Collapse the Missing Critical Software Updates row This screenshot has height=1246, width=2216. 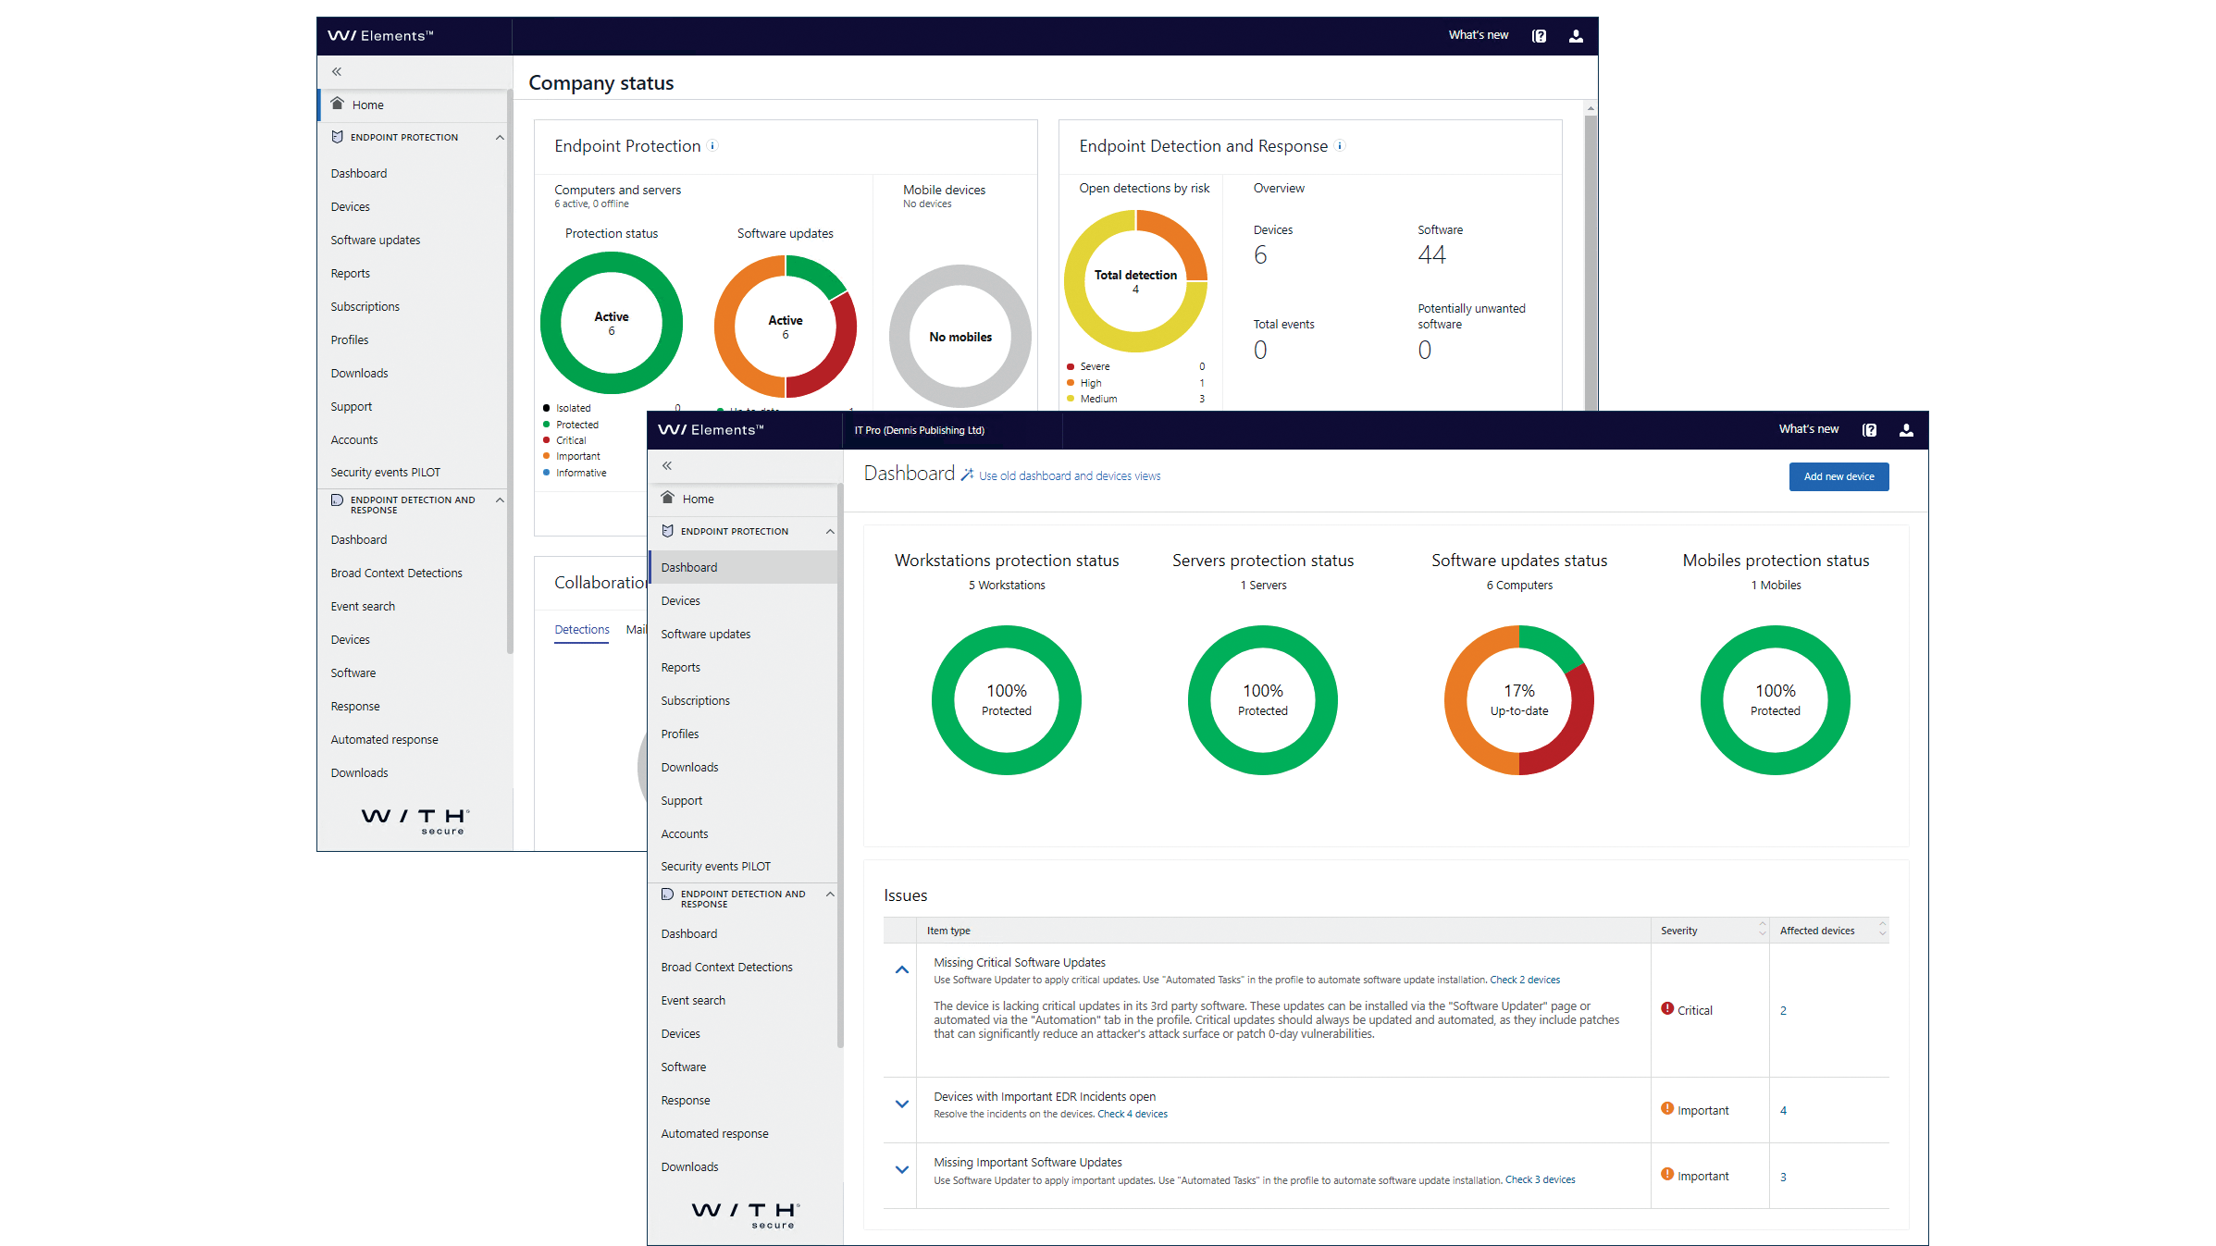[902, 969]
